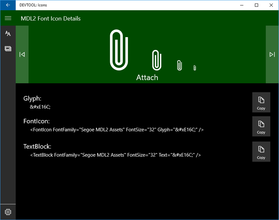Go to previous icon

[22, 54]
